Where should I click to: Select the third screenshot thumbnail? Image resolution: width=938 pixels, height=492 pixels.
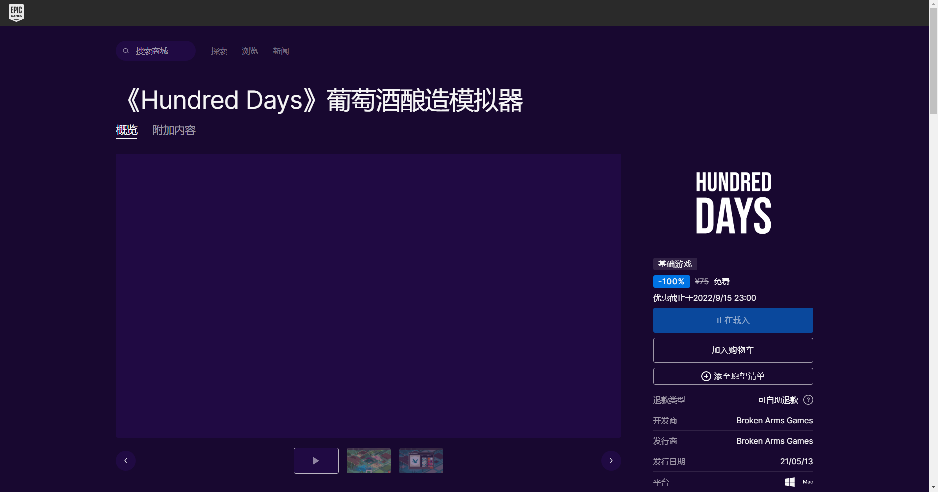point(421,461)
